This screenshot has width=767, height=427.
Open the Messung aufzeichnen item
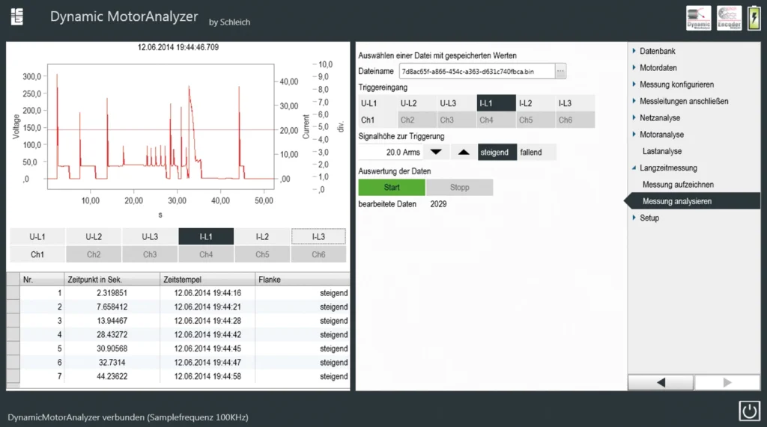[678, 184]
